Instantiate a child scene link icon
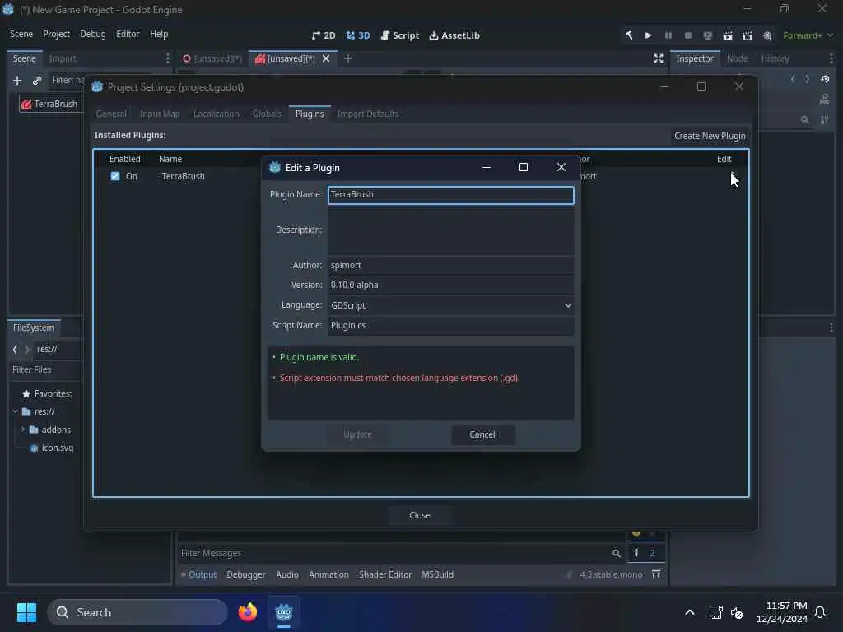This screenshot has width=843, height=632. click(37, 81)
